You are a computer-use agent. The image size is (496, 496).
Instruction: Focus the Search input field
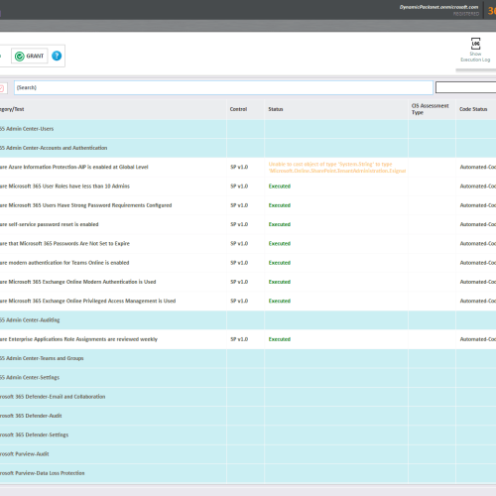(x=223, y=87)
